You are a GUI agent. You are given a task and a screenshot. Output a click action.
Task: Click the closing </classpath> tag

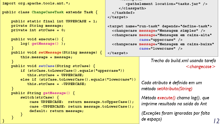[x=132, y=8]
